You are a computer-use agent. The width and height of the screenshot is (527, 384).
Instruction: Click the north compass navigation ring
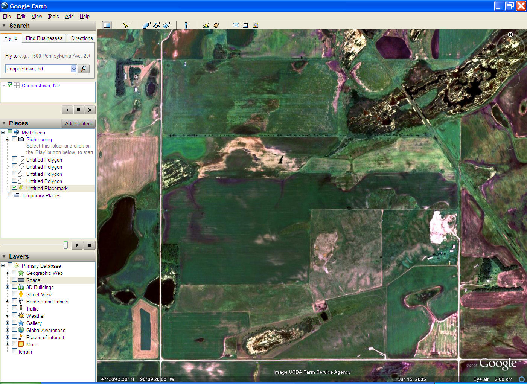[510, 46]
